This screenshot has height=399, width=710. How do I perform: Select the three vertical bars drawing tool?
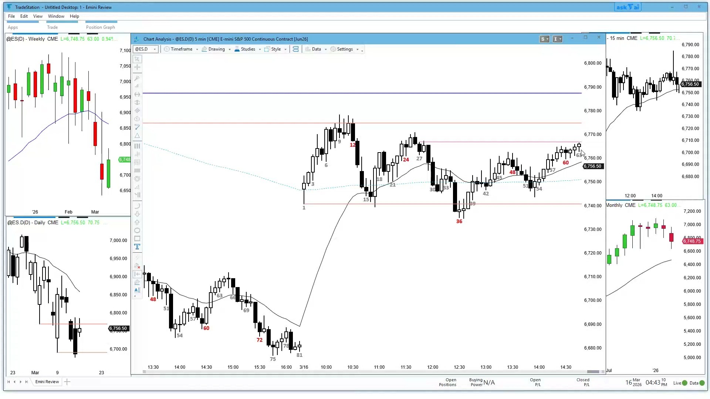137,146
